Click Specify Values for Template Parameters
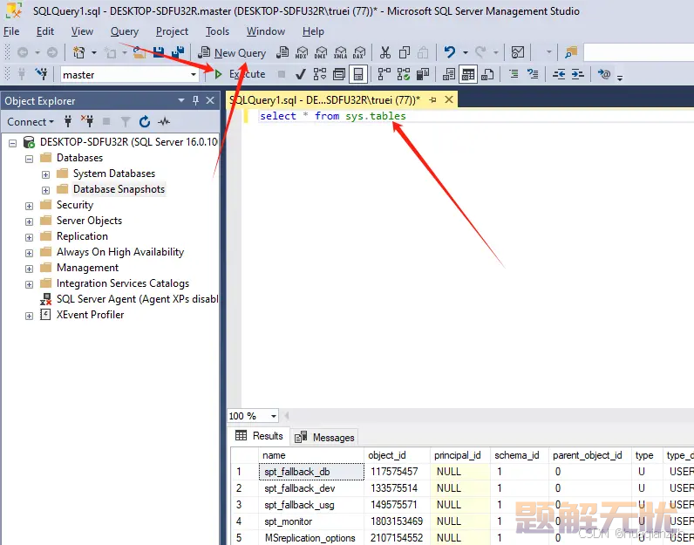The image size is (694, 545). [603, 74]
